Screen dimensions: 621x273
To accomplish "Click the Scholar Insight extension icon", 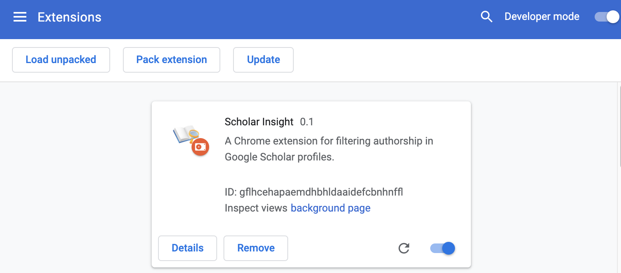I will coord(191,141).
